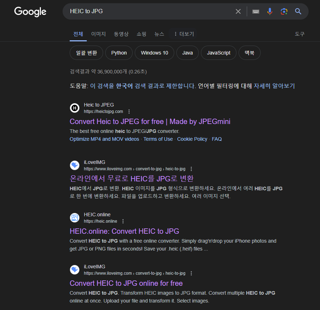Click the HEIC.online site favicon

(x=75, y=218)
